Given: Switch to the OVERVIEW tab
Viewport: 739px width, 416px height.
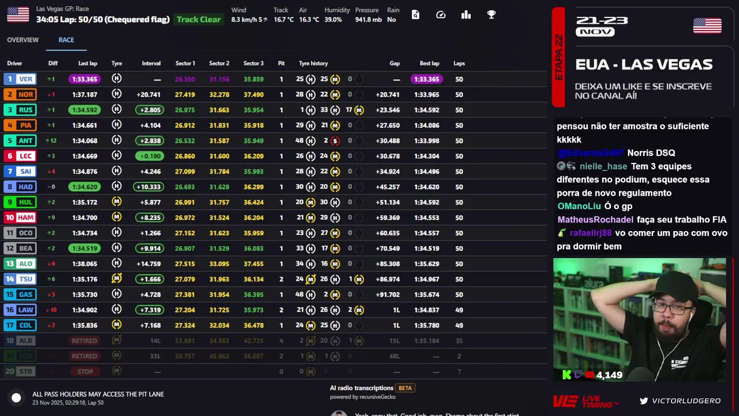Looking at the screenshot, I should pyautogui.click(x=23, y=40).
